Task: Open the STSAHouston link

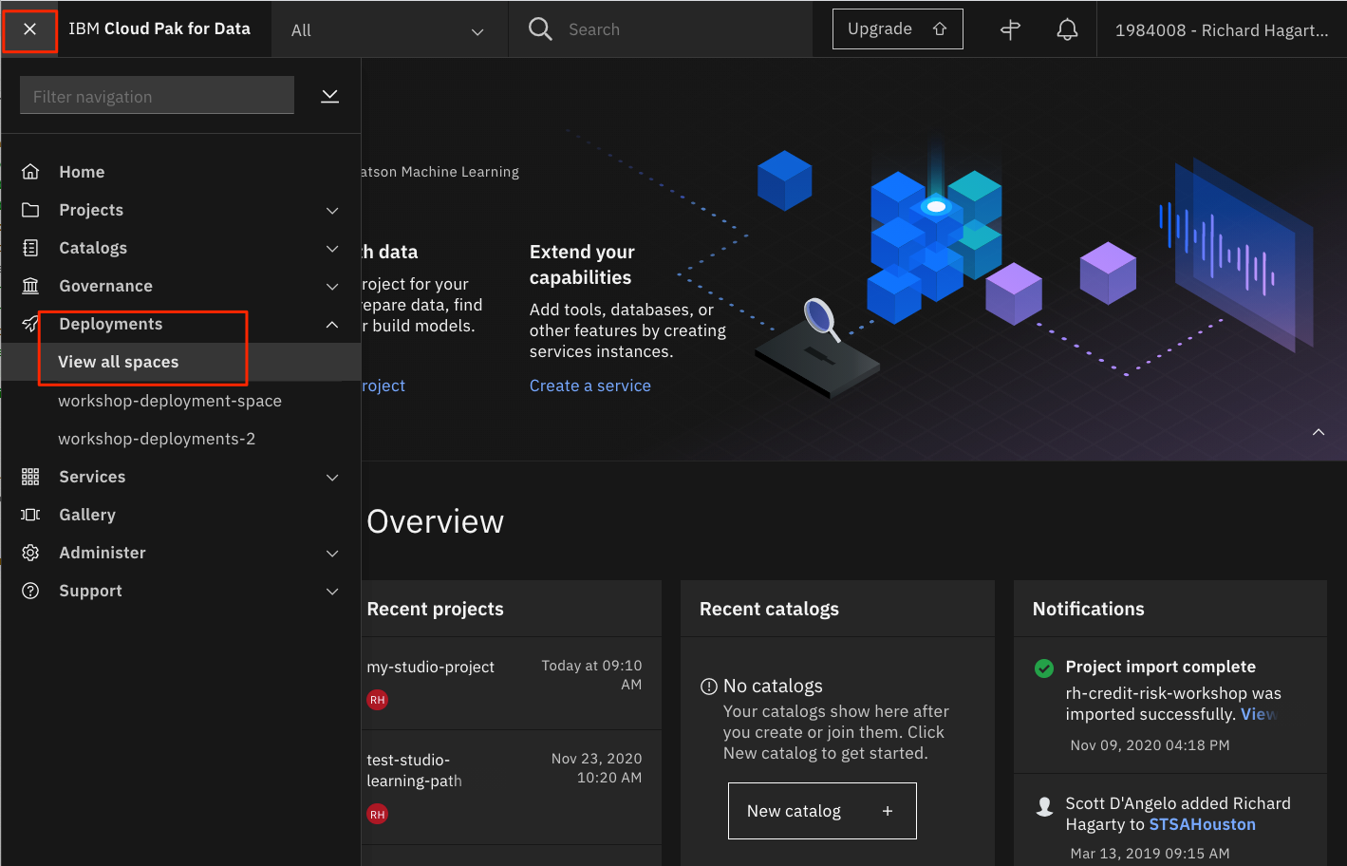Action: pyautogui.click(x=1202, y=824)
